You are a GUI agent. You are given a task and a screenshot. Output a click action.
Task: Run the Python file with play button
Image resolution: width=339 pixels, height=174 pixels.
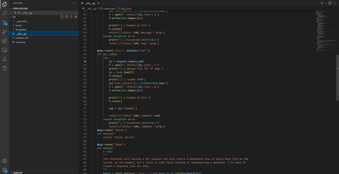[x=322, y=3]
